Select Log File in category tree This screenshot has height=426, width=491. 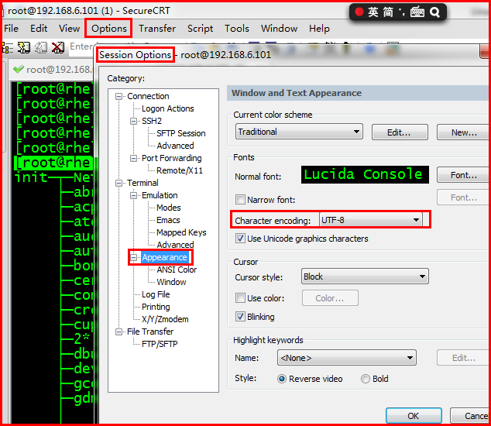156,294
